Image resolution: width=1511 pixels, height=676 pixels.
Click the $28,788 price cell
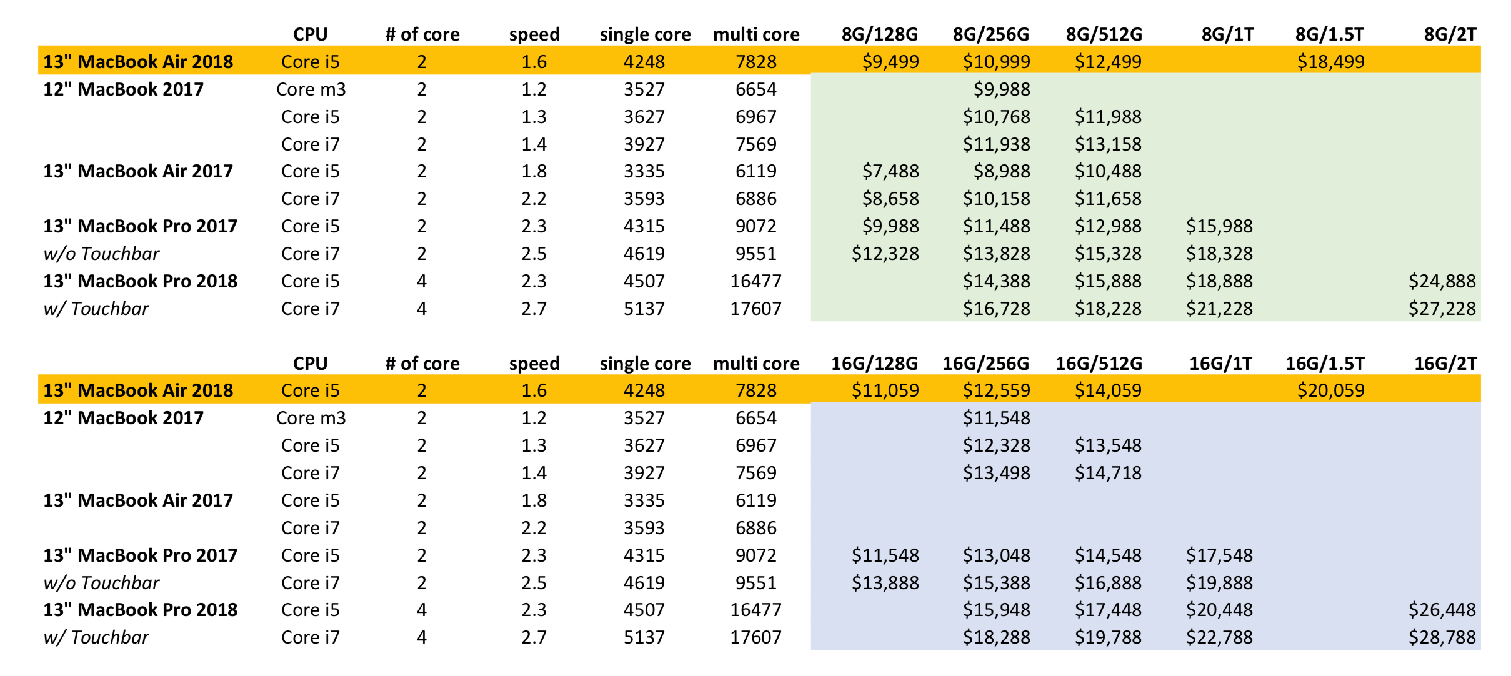tap(1442, 637)
